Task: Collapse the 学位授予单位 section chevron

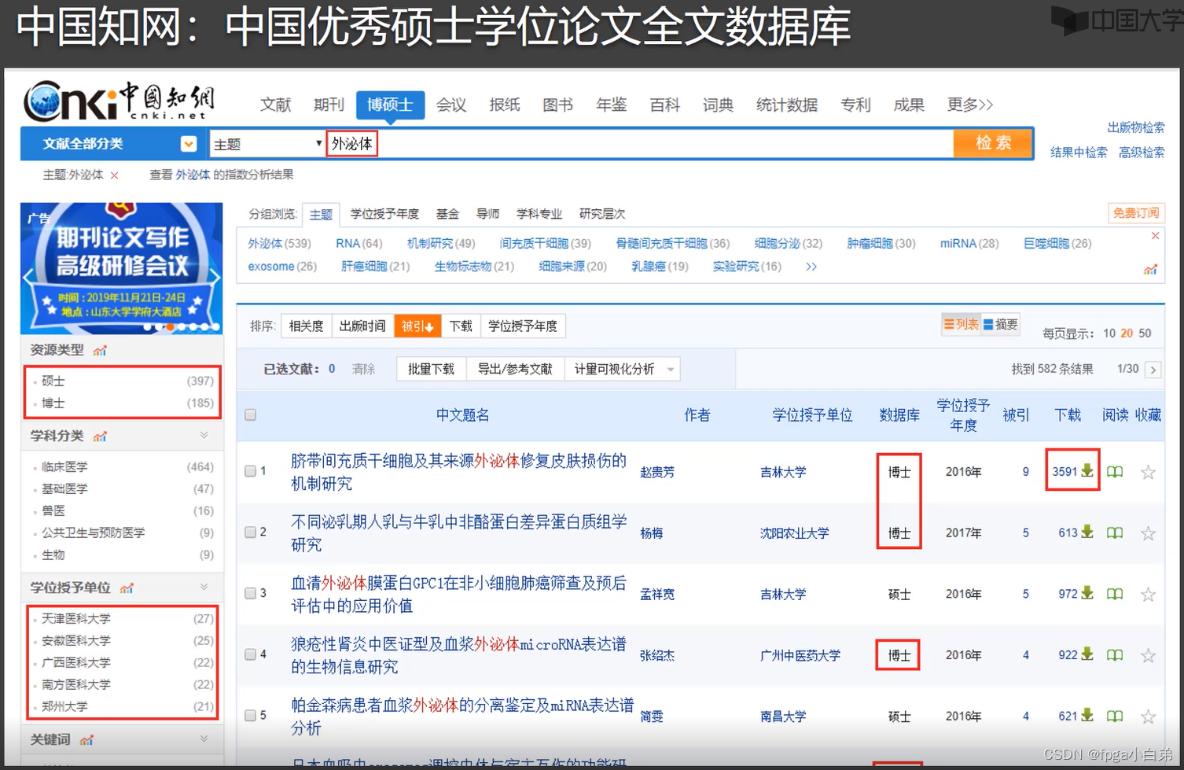Action: pos(204,587)
